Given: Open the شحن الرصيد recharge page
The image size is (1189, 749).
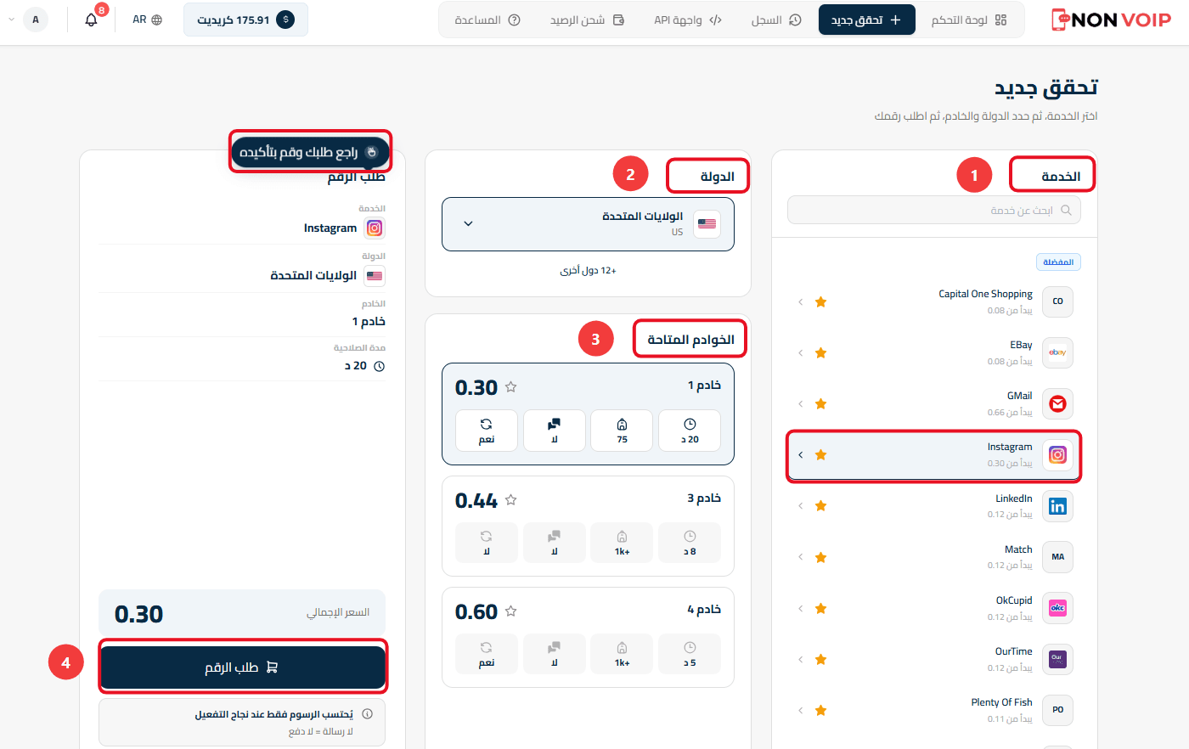Looking at the screenshot, I should click(587, 20).
